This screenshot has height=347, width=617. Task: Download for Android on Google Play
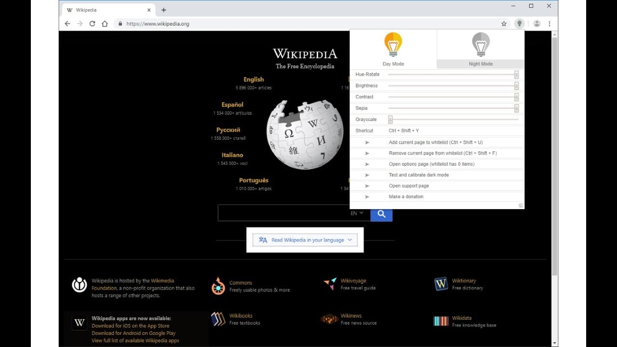pos(134,333)
